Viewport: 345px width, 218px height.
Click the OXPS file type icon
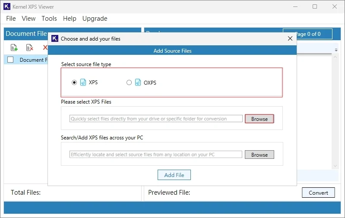coord(138,82)
